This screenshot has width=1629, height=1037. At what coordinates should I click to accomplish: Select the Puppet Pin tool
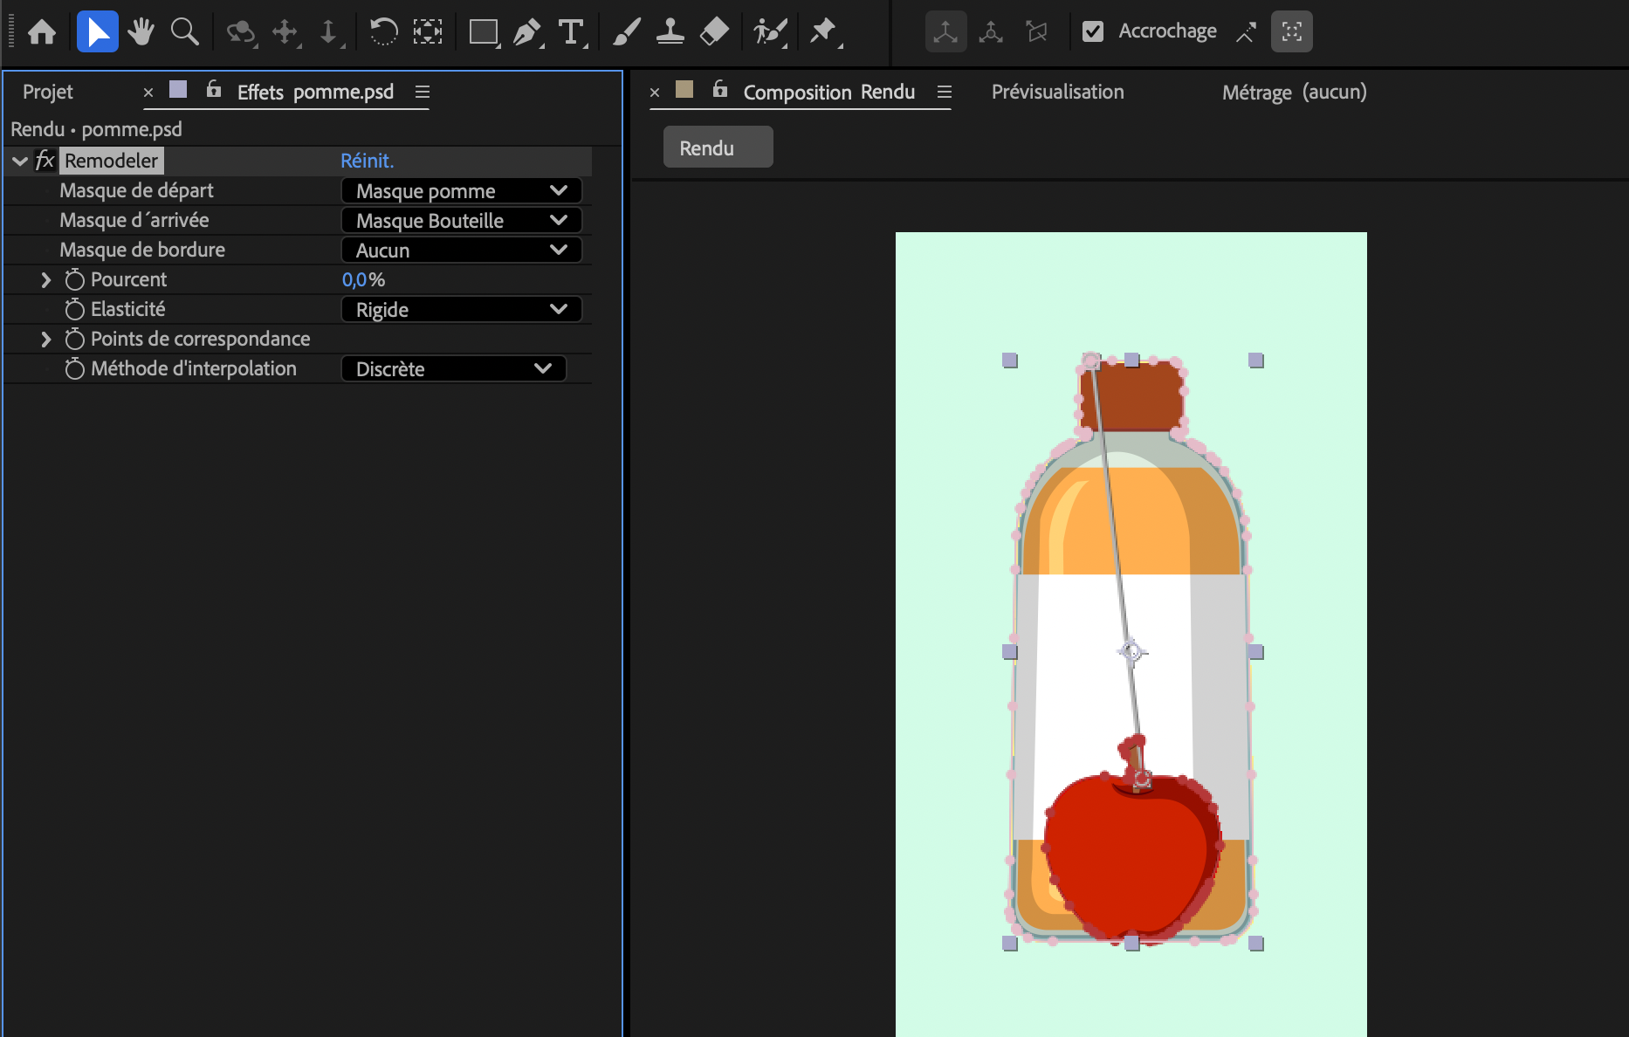pyautogui.click(x=822, y=32)
